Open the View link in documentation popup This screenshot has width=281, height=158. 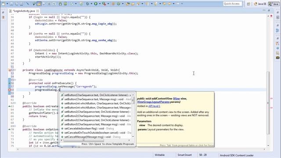click(x=177, y=98)
